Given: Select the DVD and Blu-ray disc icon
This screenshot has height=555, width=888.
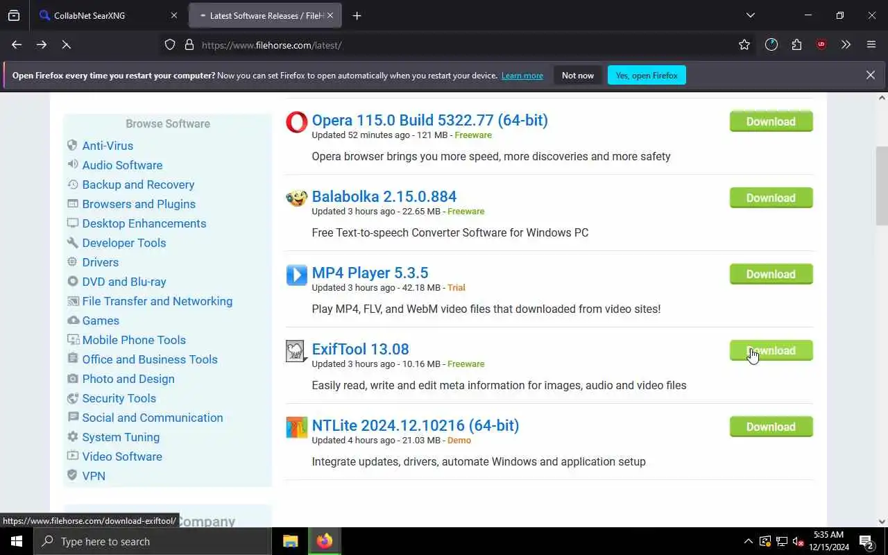Looking at the screenshot, I should tap(72, 282).
